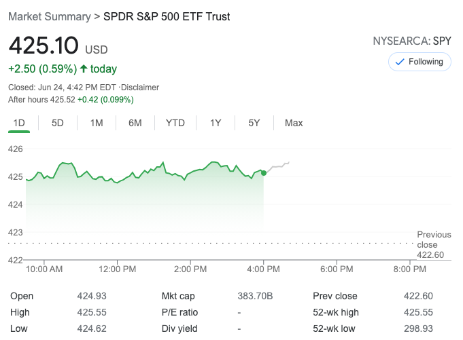The image size is (463, 340).
Task: Click the gray after-hours line on chart
Action: pyautogui.click(x=277, y=166)
